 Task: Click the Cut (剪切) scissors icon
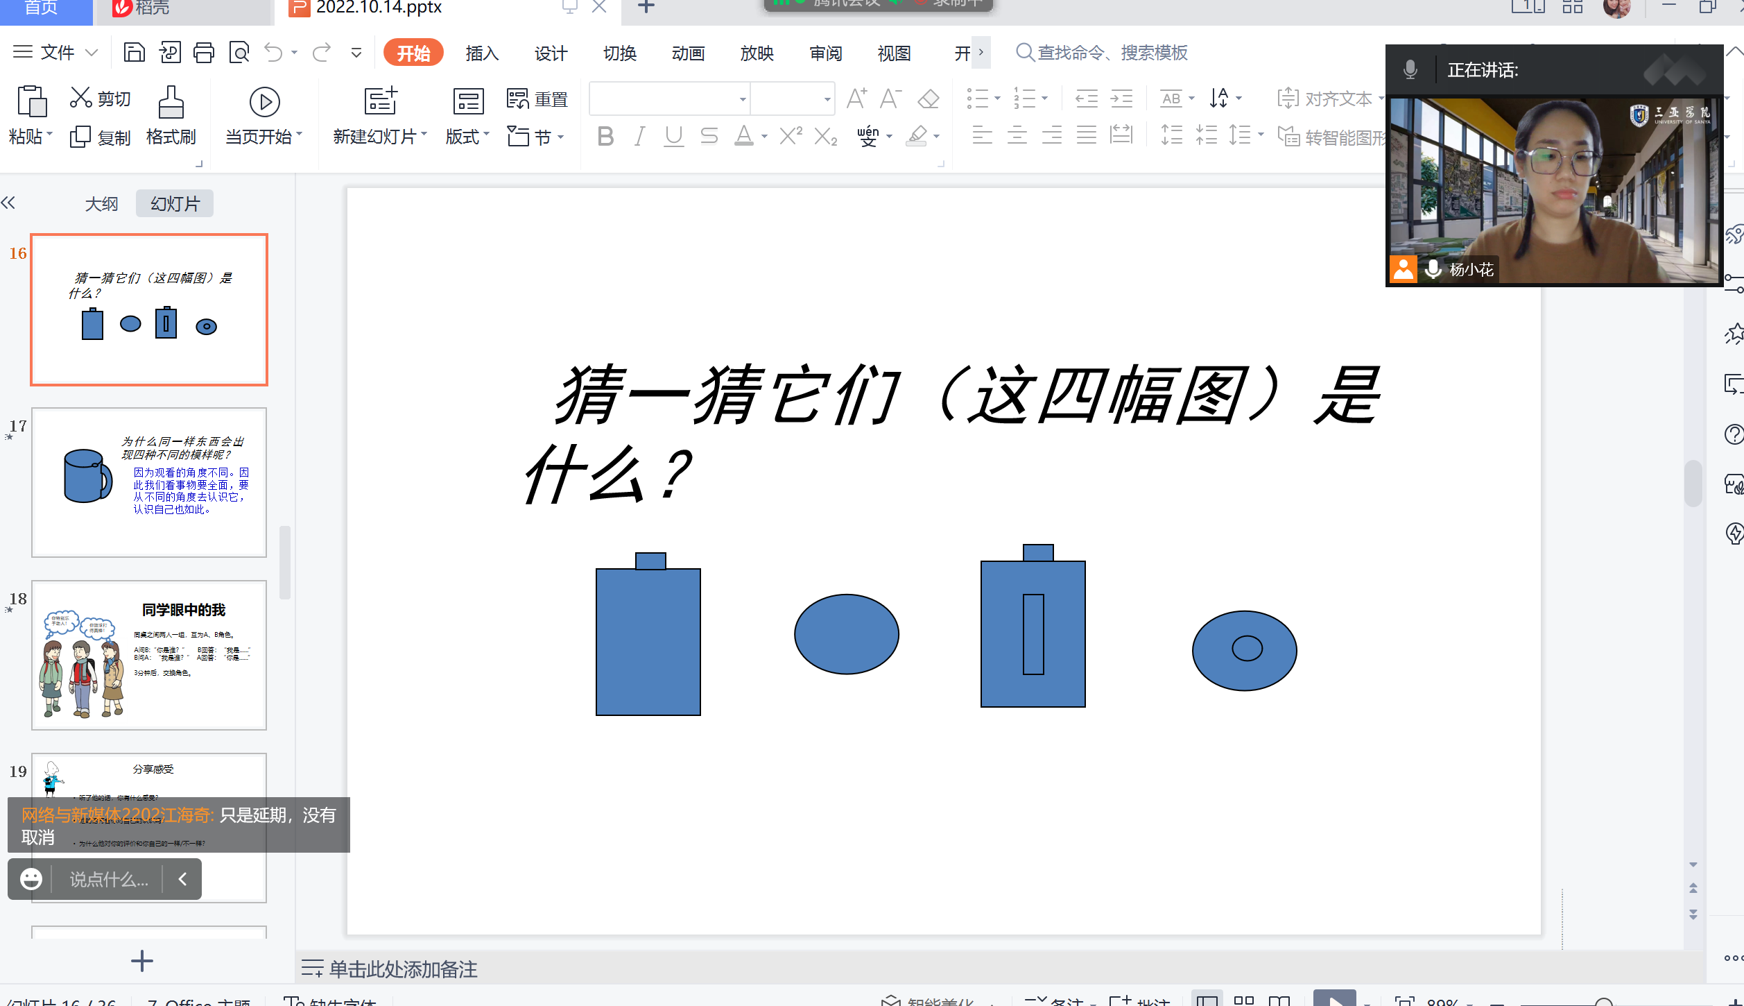(x=81, y=98)
